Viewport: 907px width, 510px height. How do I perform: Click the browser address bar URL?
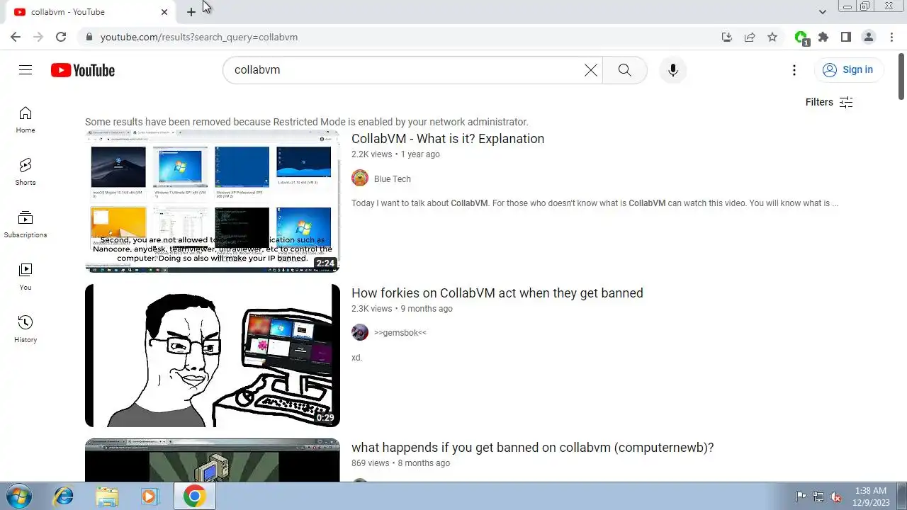199,37
